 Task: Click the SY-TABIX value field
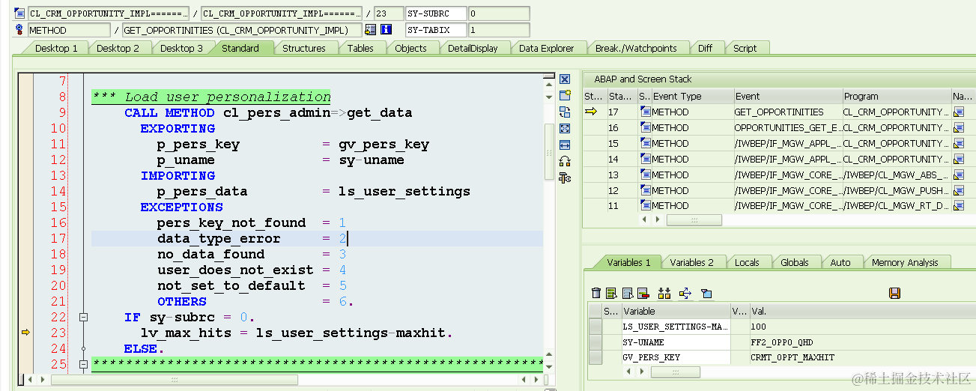coord(498,30)
